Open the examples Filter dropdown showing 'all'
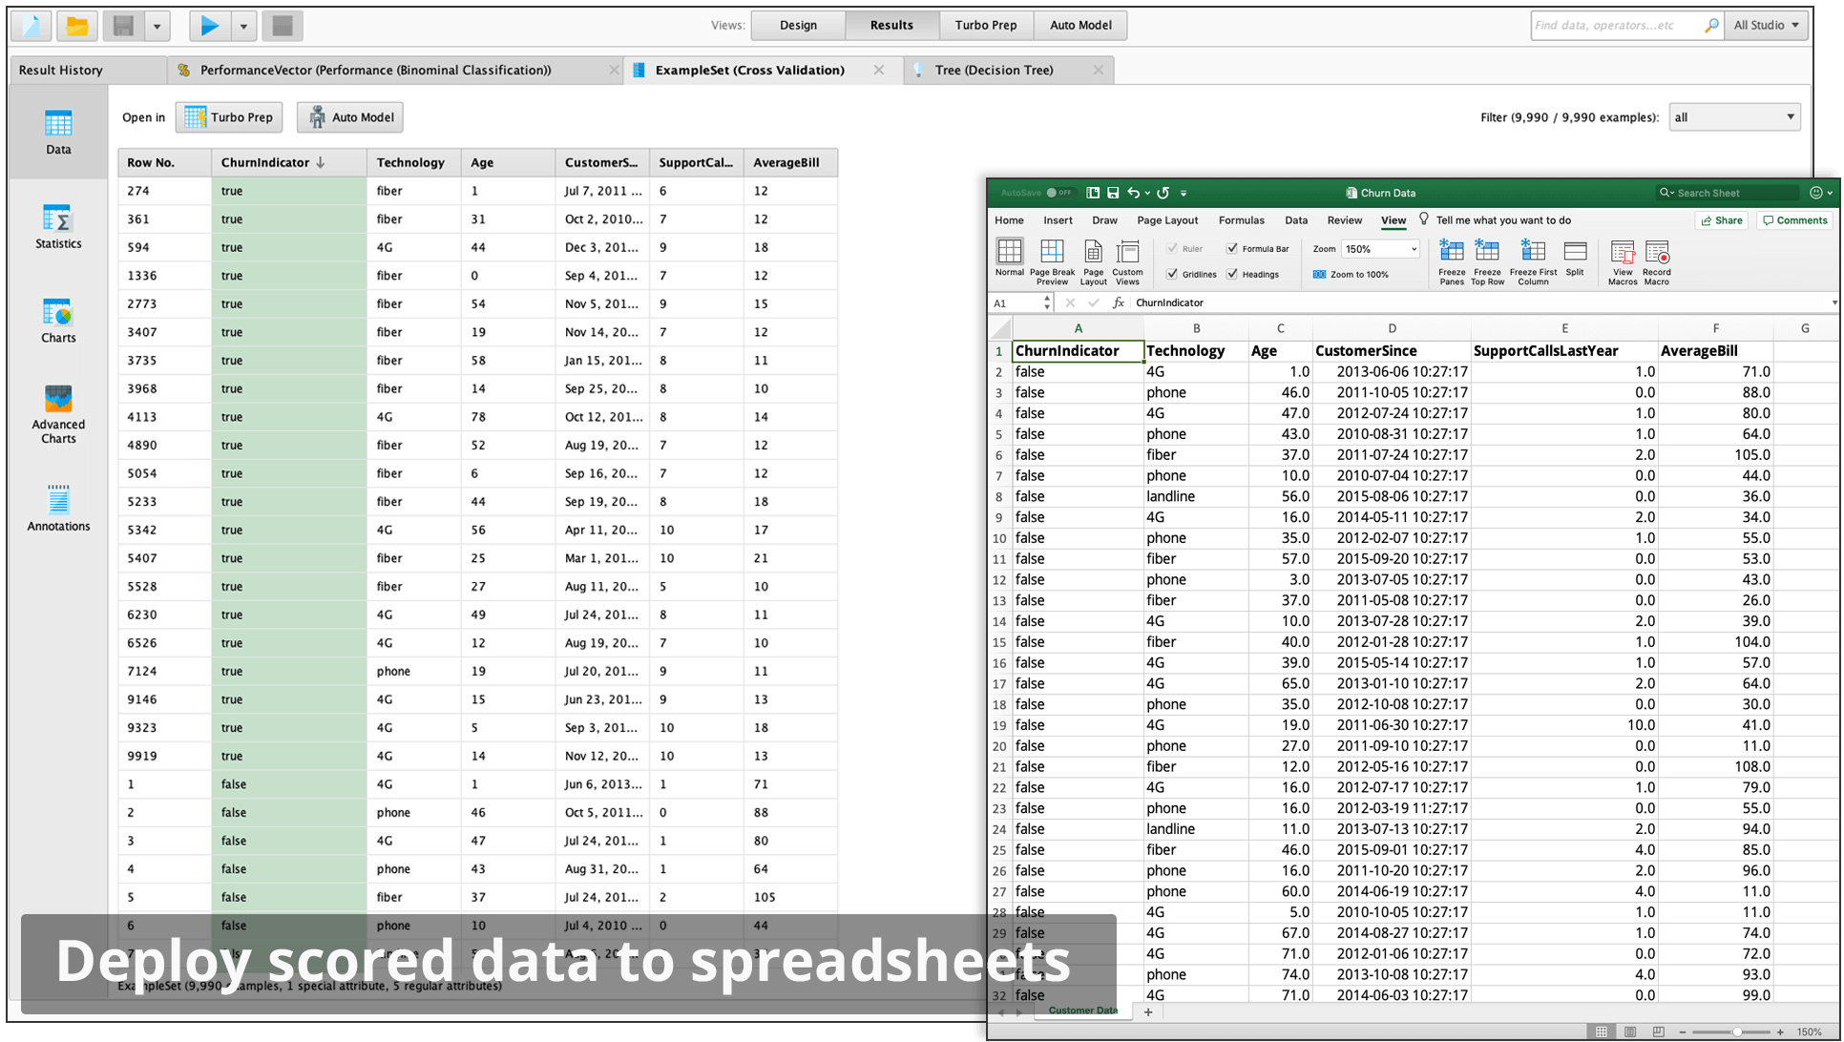Viewport: 1844px width, 1042px height. point(1733,116)
